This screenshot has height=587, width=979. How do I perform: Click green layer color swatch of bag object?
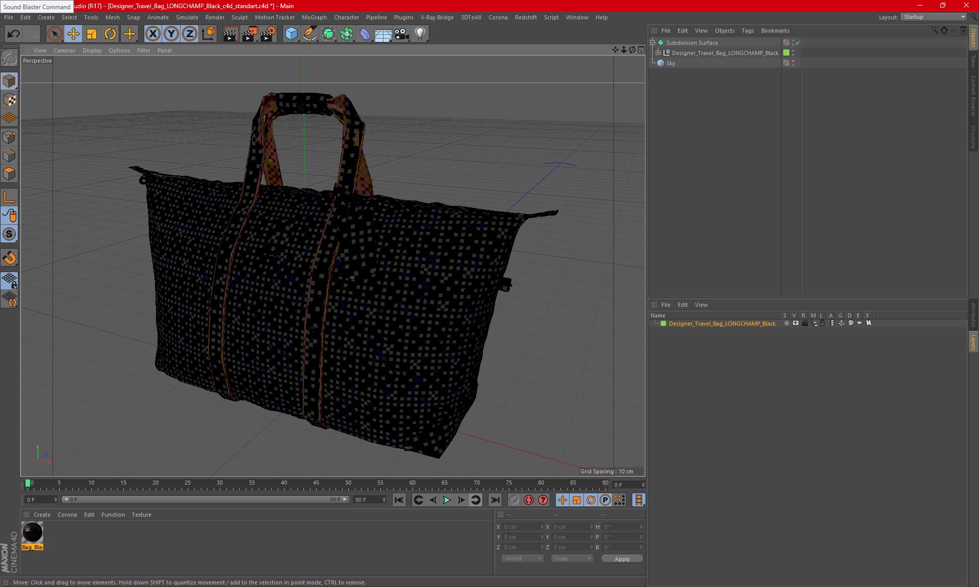(786, 53)
